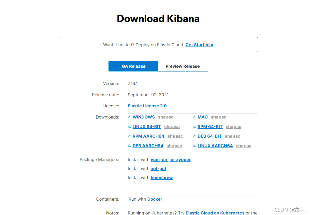Download the DEB AARCH64 package

[148, 146]
